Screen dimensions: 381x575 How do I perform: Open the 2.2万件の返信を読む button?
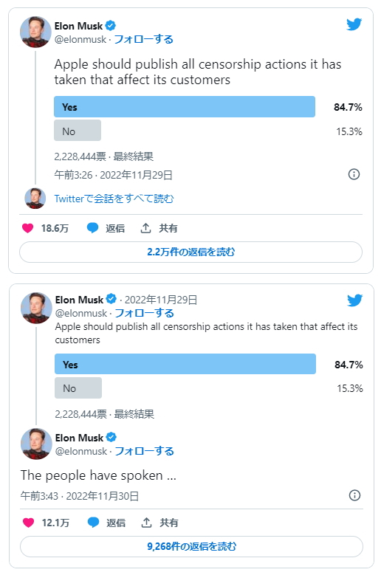click(190, 252)
